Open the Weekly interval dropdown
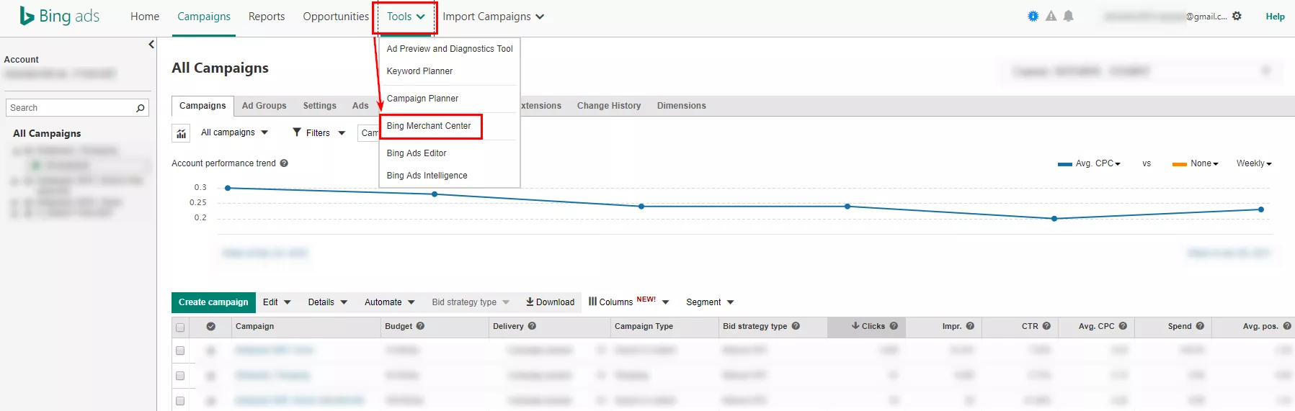1295x411 pixels. [x=1254, y=163]
